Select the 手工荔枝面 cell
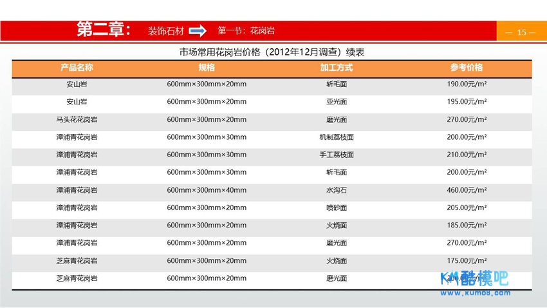547x308 pixels. 337,155
